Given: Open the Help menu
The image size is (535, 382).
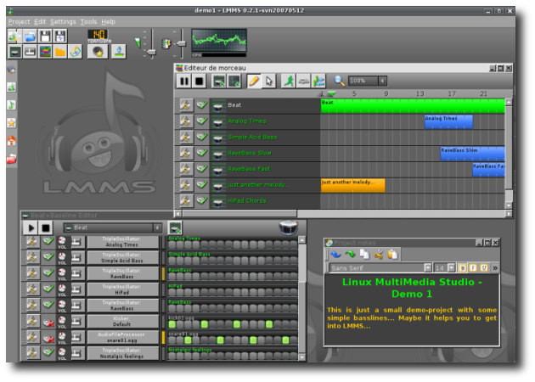Looking at the screenshot, I should pyautogui.click(x=109, y=22).
